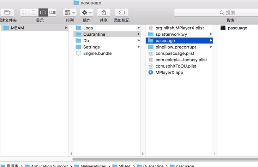The image size is (258, 167).
Task: Go to Application Support in path bar
Action: pos(46,166)
